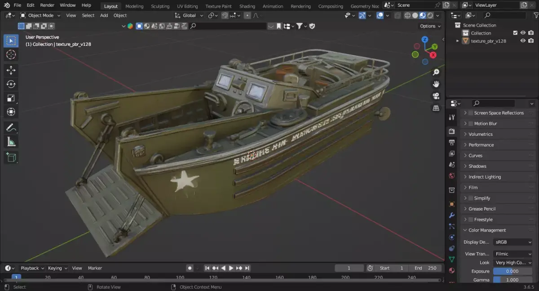This screenshot has width=539, height=291.
Task: Open the Display Device sRGB dropdown
Action: (x=512, y=242)
